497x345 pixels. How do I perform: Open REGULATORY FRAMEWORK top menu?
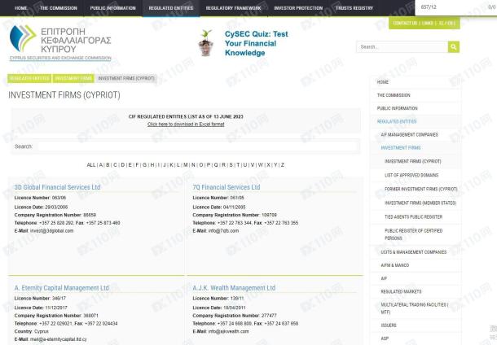tap(234, 8)
